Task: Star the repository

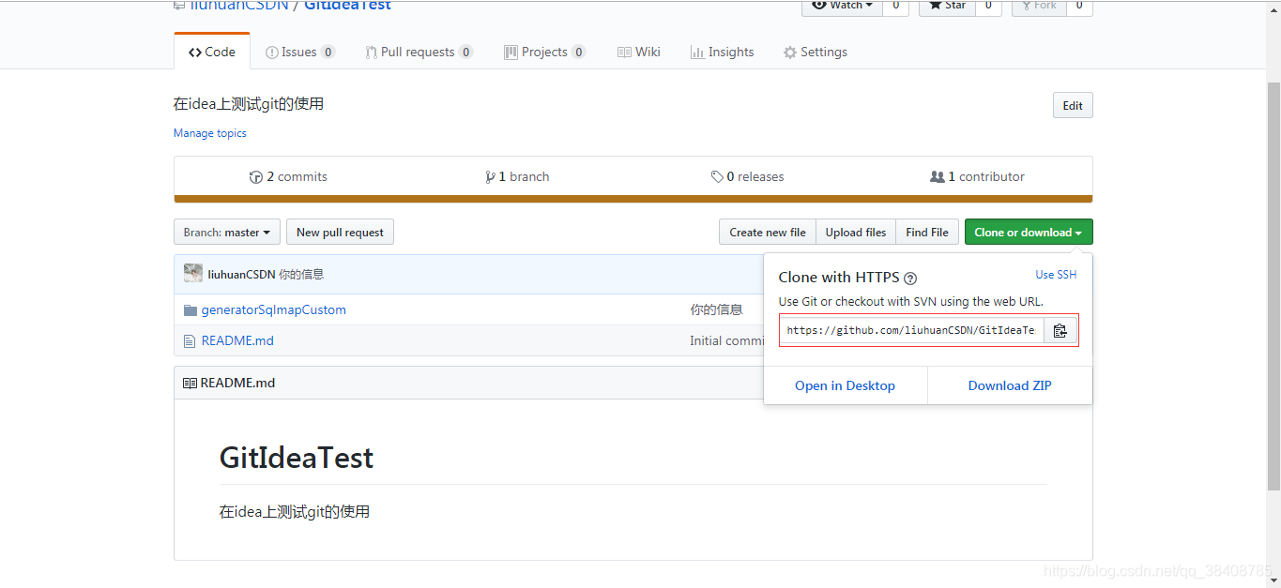Action: [947, 6]
